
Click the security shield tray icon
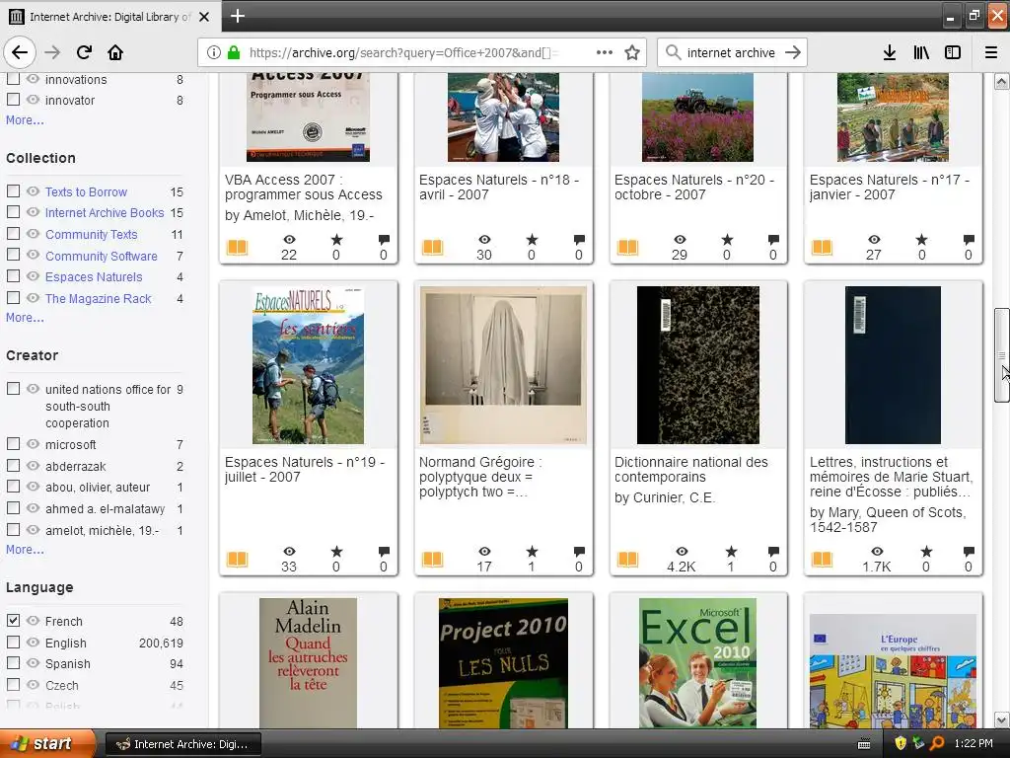click(901, 744)
